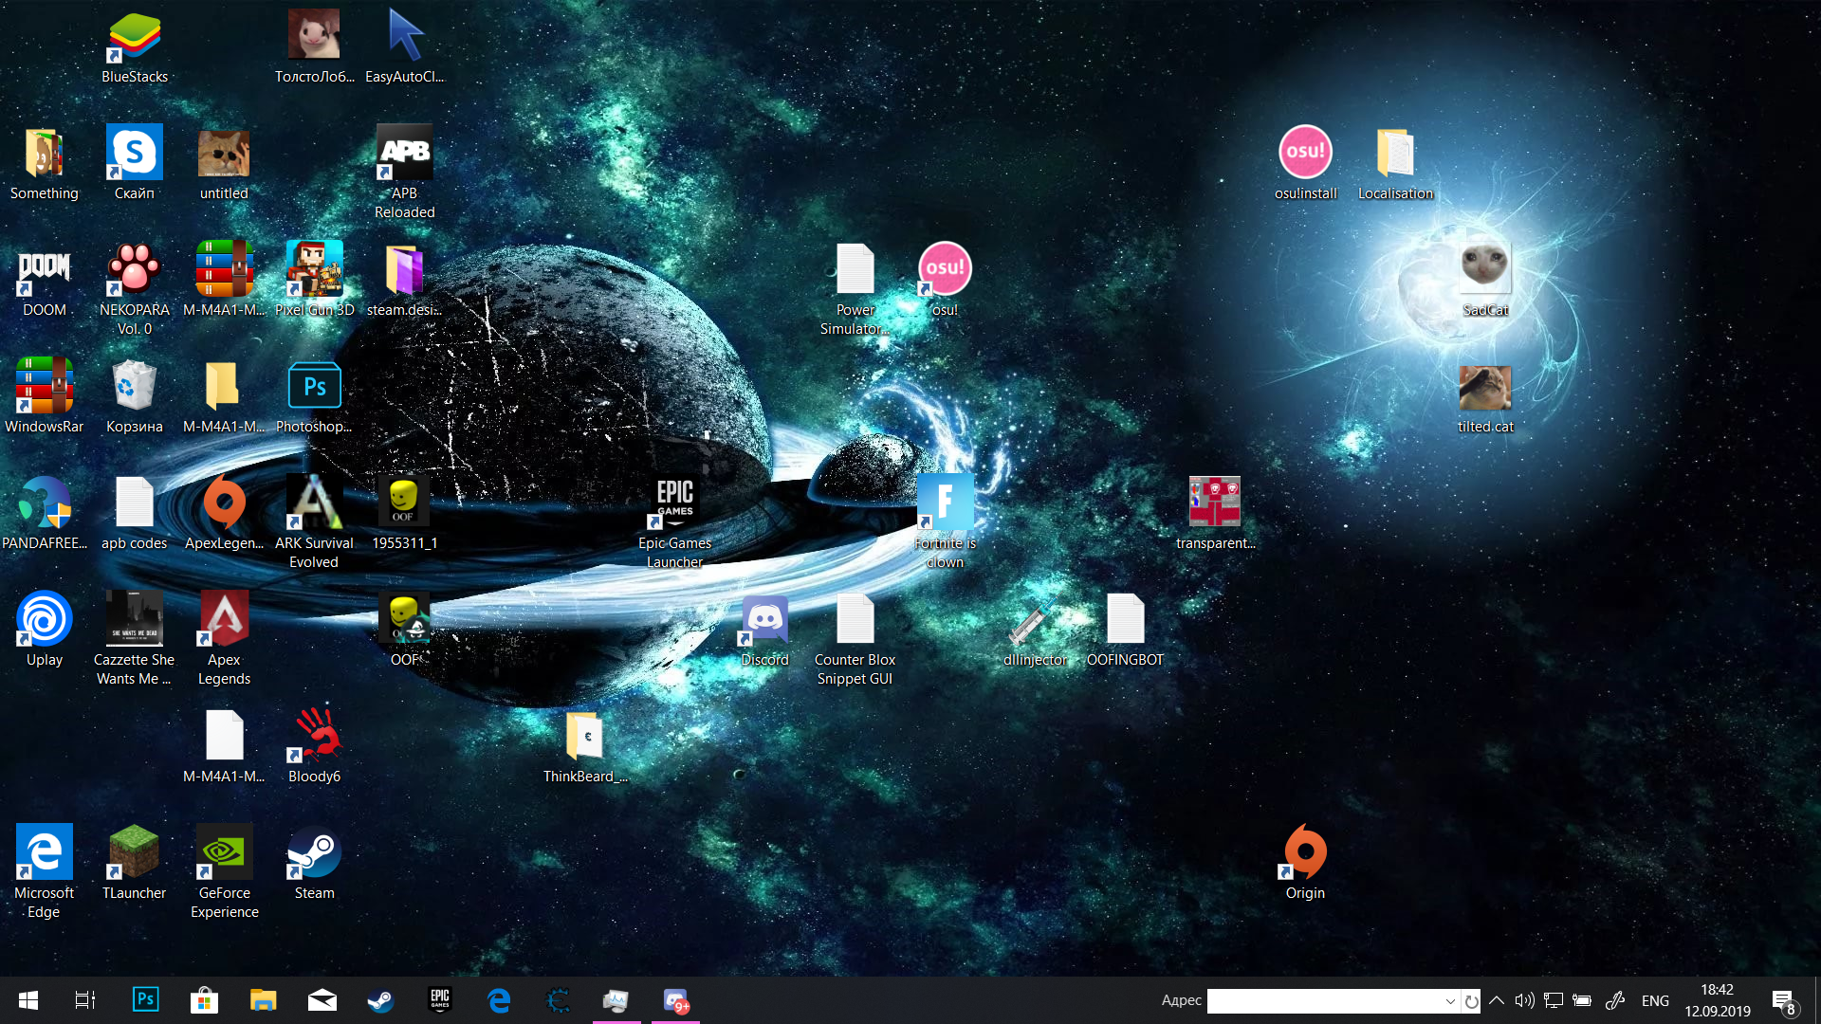Image resolution: width=1821 pixels, height=1024 pixels.
Task: Open File Explorer from taskbar
Action: tap(263, 1000)
